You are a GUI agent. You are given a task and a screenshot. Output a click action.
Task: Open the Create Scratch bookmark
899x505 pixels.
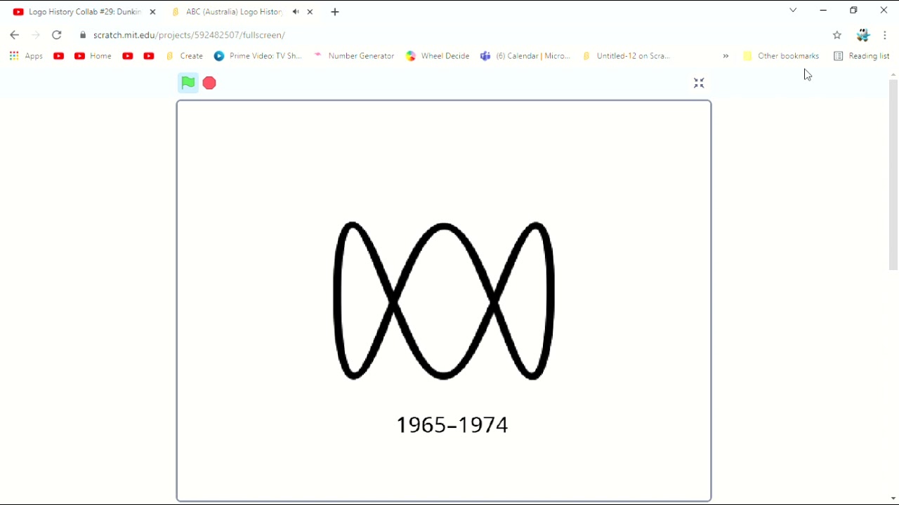pos(184,56)
